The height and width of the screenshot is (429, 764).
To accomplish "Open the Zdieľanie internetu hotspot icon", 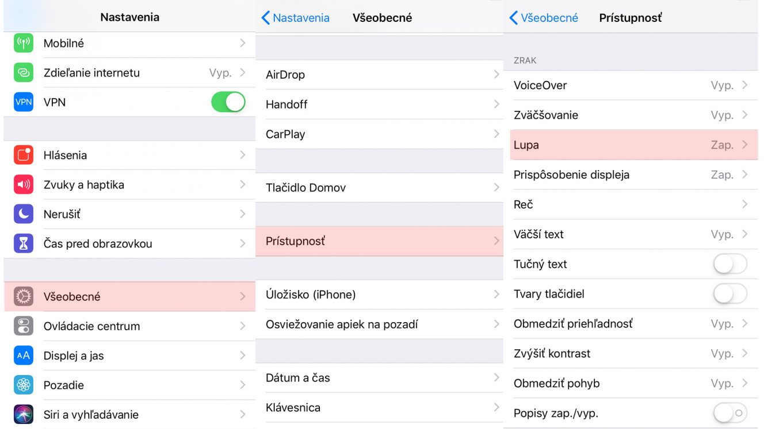I will (24, 73).
